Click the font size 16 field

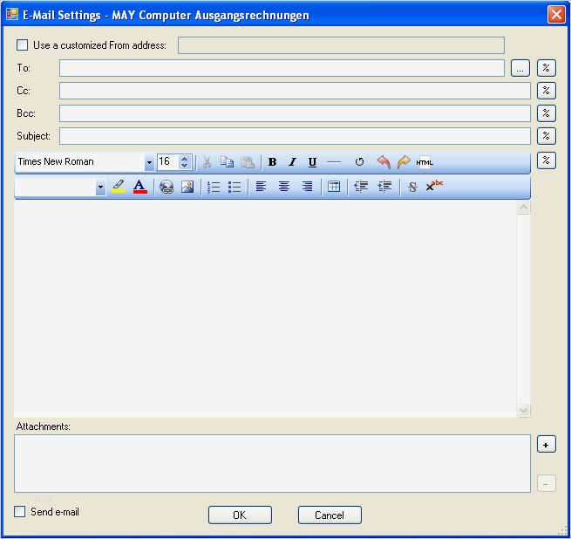coord(168,162)
